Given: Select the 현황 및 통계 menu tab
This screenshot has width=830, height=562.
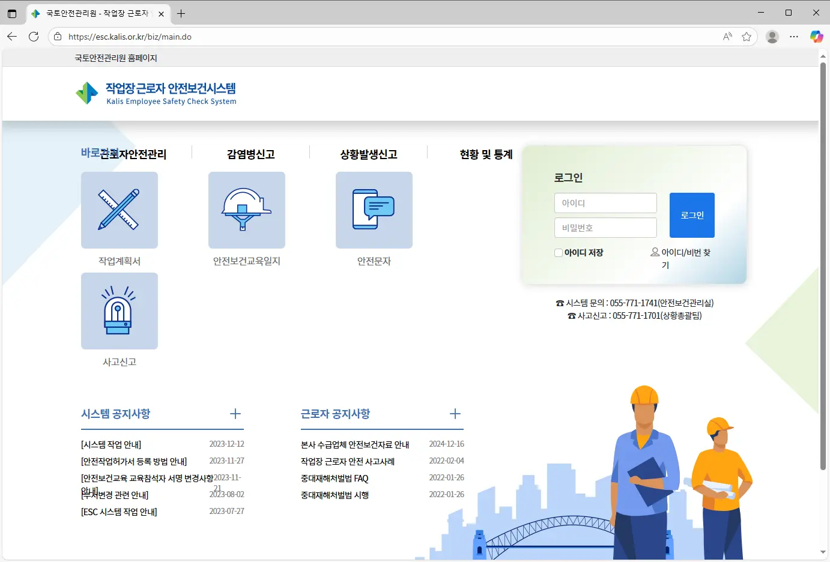Looking at the screenshot, I should click(x=486, y=154).
